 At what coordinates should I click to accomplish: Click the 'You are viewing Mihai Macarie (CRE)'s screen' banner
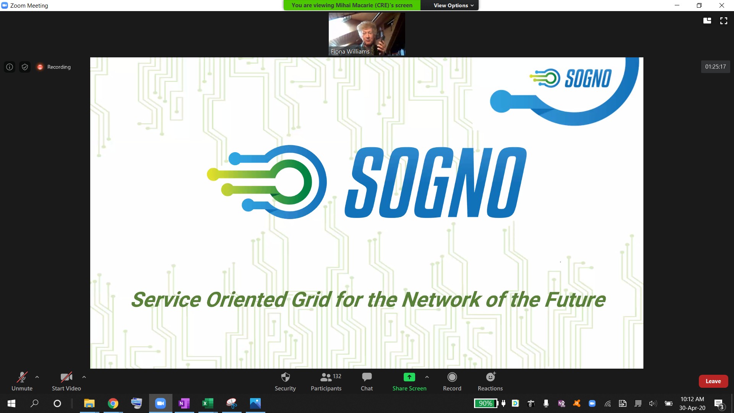[x=352, y=5]
